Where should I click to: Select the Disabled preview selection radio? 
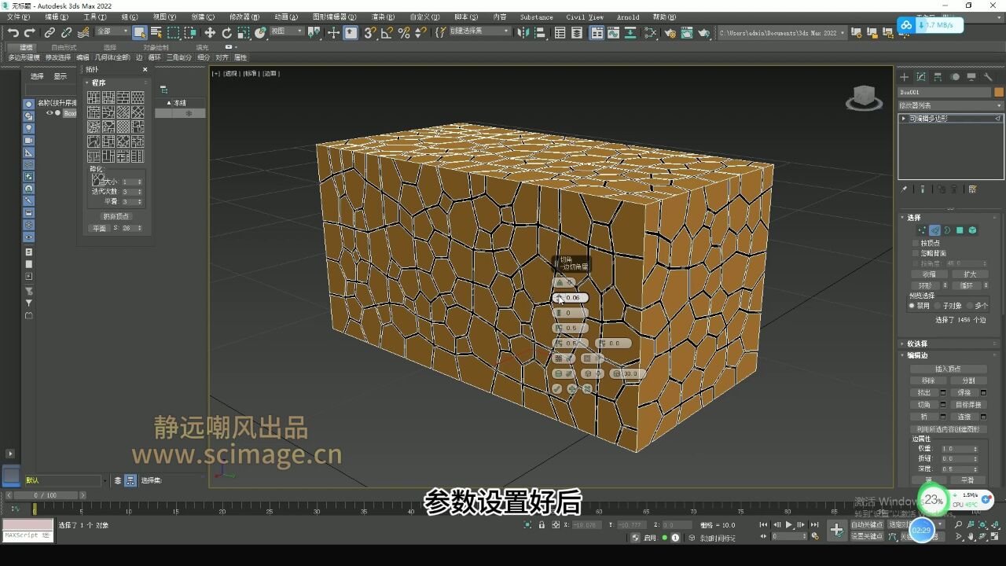[912, 305]
